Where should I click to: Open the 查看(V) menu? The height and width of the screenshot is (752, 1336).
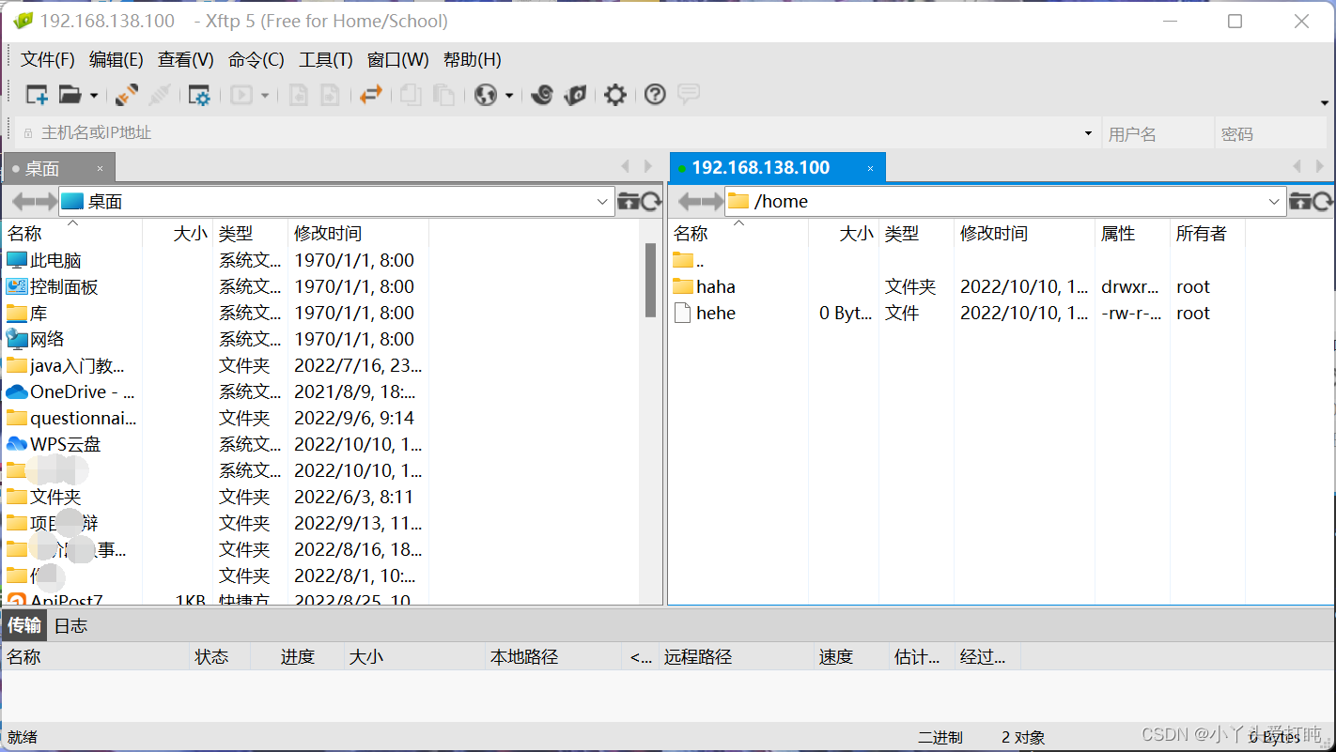[x=185, y=60]
